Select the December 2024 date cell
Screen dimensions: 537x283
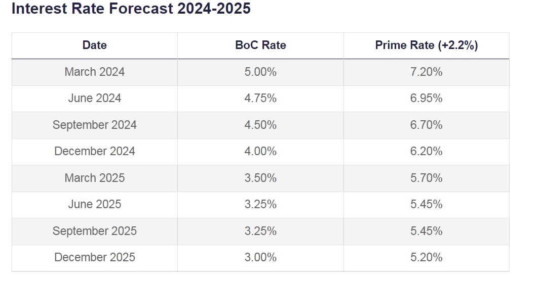[95, 151]
